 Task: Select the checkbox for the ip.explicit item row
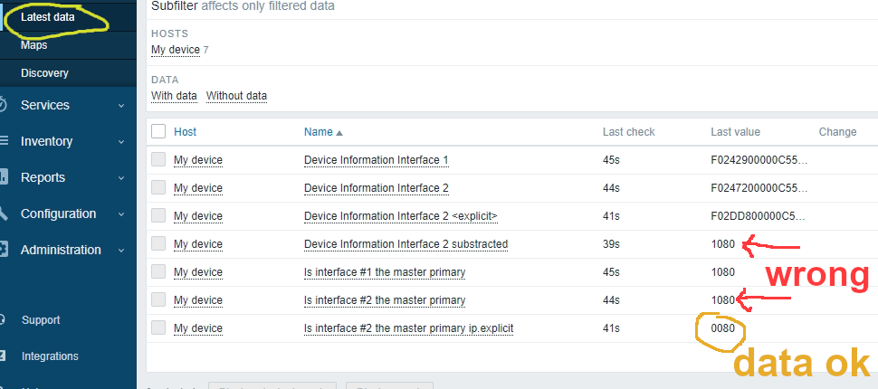click(x=158, y=327)
